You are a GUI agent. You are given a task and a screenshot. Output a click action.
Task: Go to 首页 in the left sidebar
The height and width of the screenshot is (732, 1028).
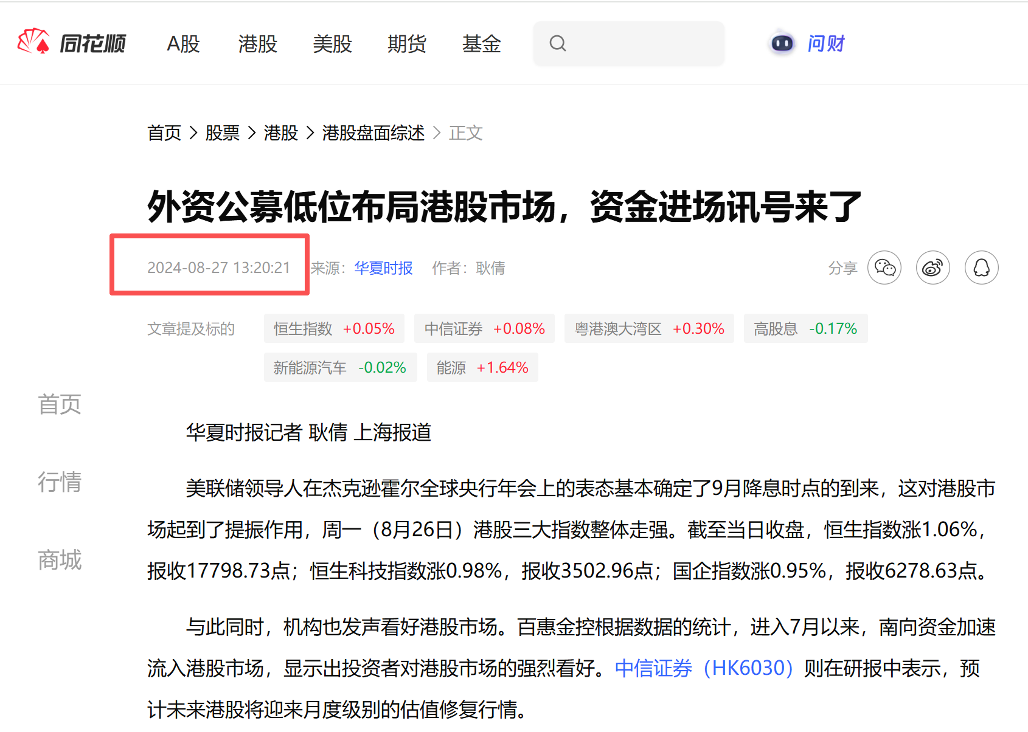click(x=60, y=404)
